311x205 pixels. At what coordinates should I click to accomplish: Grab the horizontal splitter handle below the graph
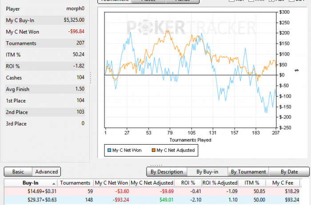(156, 165)
